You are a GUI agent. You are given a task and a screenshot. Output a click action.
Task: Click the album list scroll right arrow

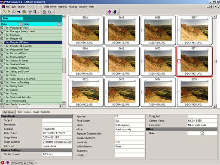pyautogui.click(x=61, y=106)
